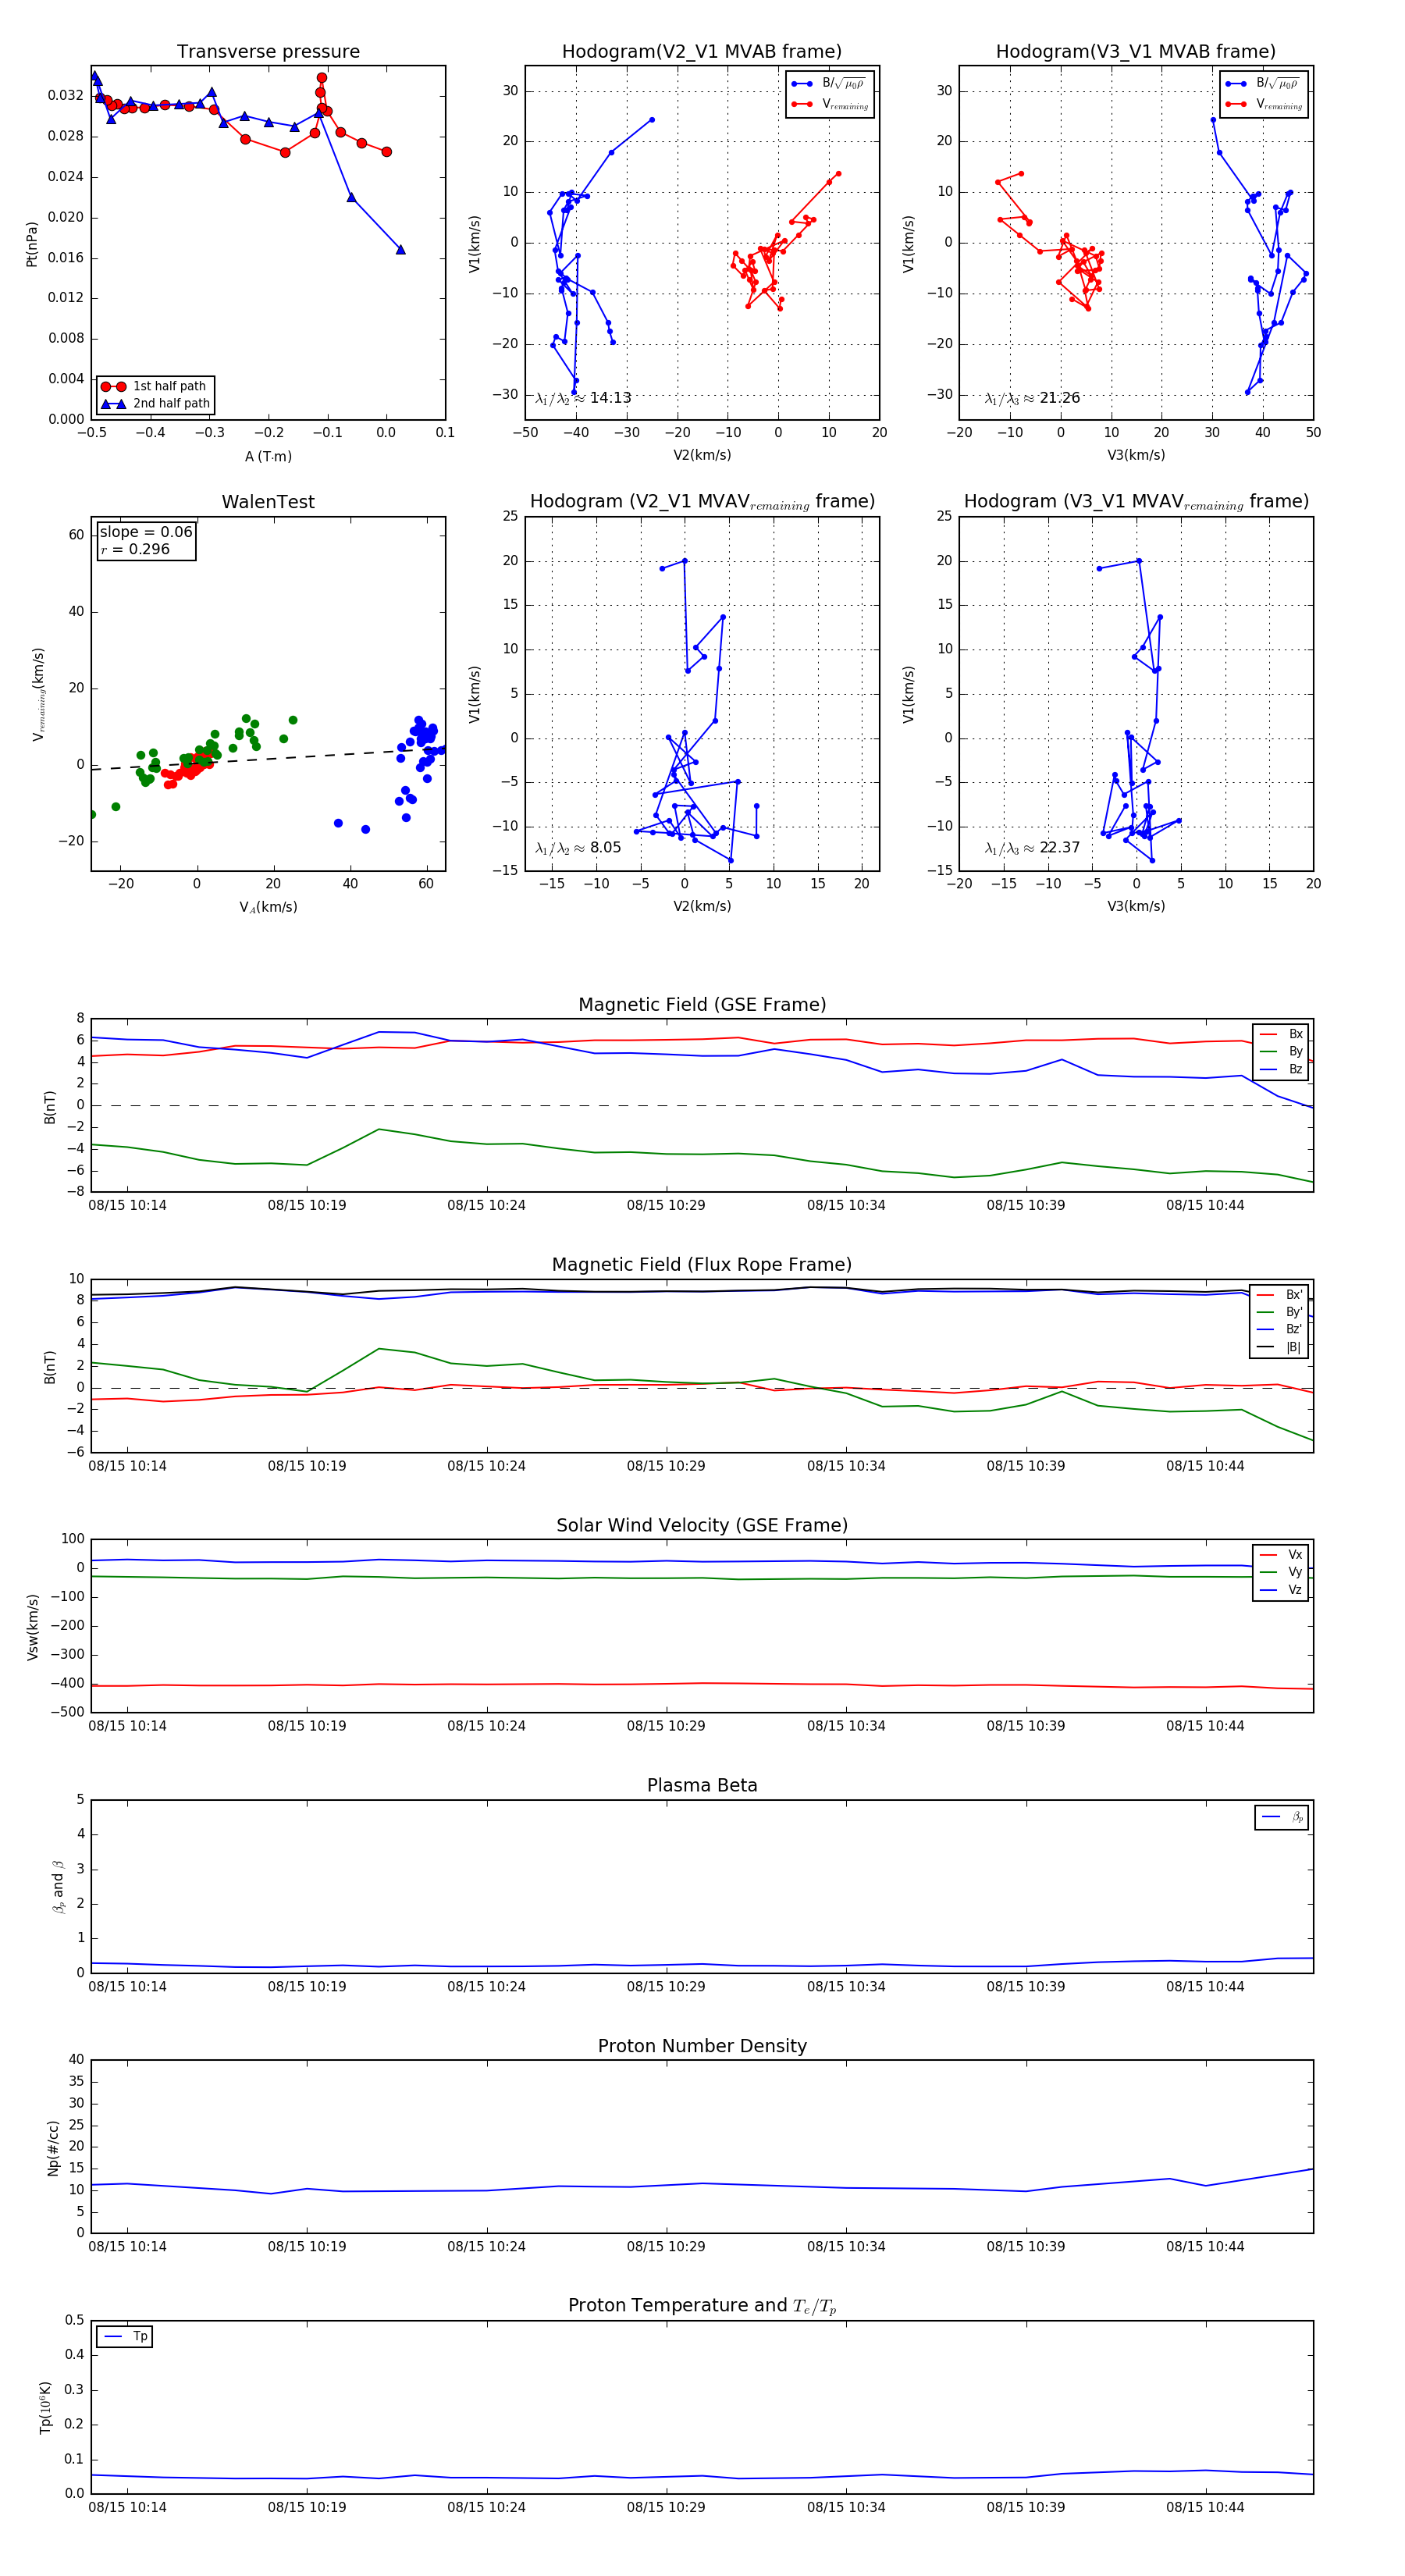
Task: Click '08/15 10:19' tick under GSE Magnetic Field panel
Action: tap(307, 1206)
